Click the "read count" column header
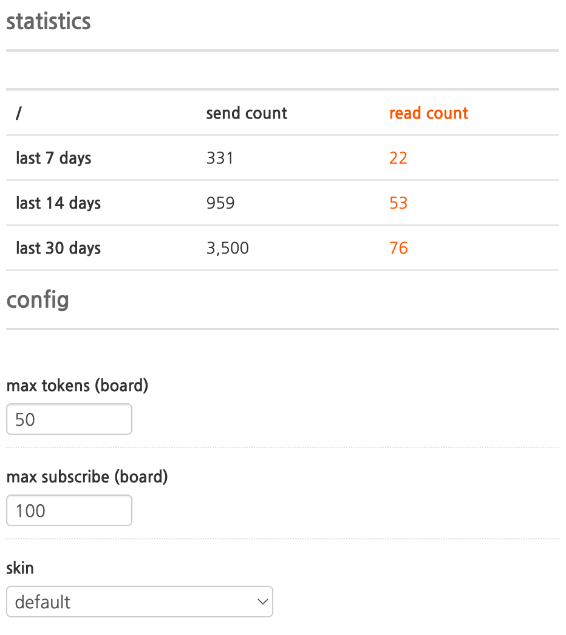The height and width of the screenshot is (635, 566). pos(429,113)
